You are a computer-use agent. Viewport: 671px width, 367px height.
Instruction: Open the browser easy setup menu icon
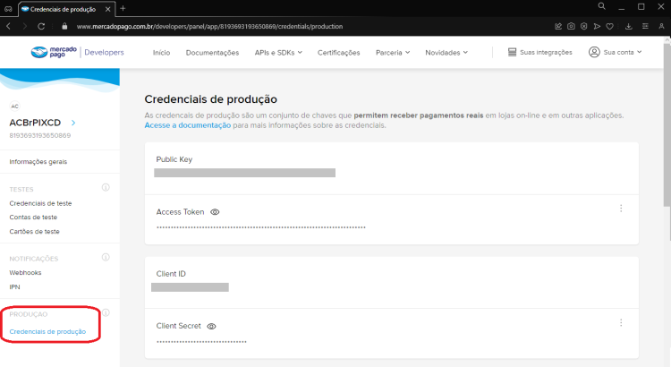coord(645,26)
